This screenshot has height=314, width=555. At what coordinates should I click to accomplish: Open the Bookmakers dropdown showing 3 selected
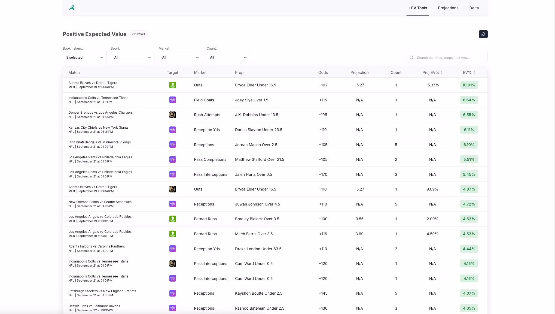pyautogui.click(x=84, y=58)
